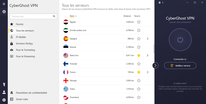Expand the Espagne server list chevron
The width and height of the screenshot is (206, 104).
click(x=147, y=39)
